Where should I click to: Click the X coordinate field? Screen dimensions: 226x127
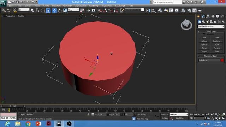[x=102, y=115]
